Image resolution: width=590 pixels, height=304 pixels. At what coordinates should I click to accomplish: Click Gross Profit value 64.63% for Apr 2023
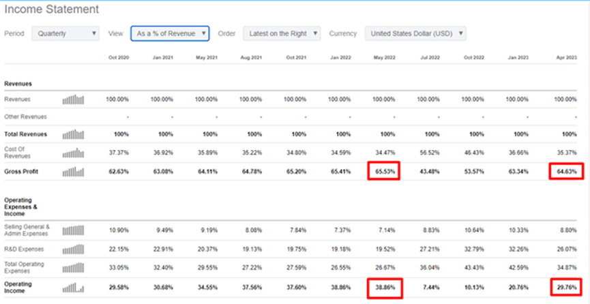pyautogui.click(x=567, y=172)
